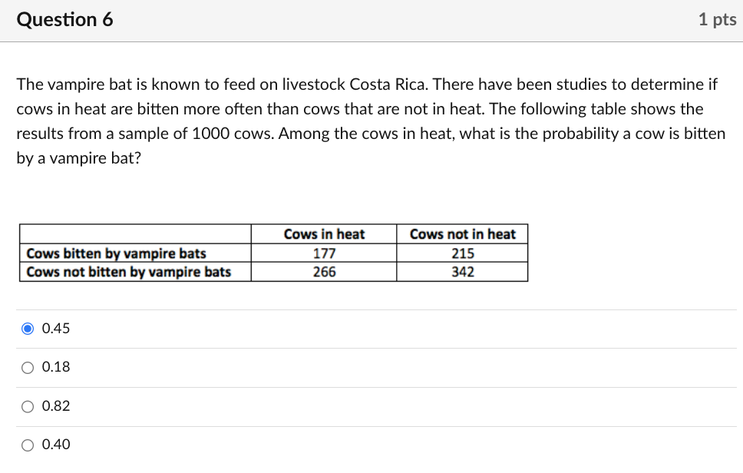Image resolution: width=743 pixels, height=473 pixels.
Task: Click the 1 pts label
Action: (x=718, y=19)
